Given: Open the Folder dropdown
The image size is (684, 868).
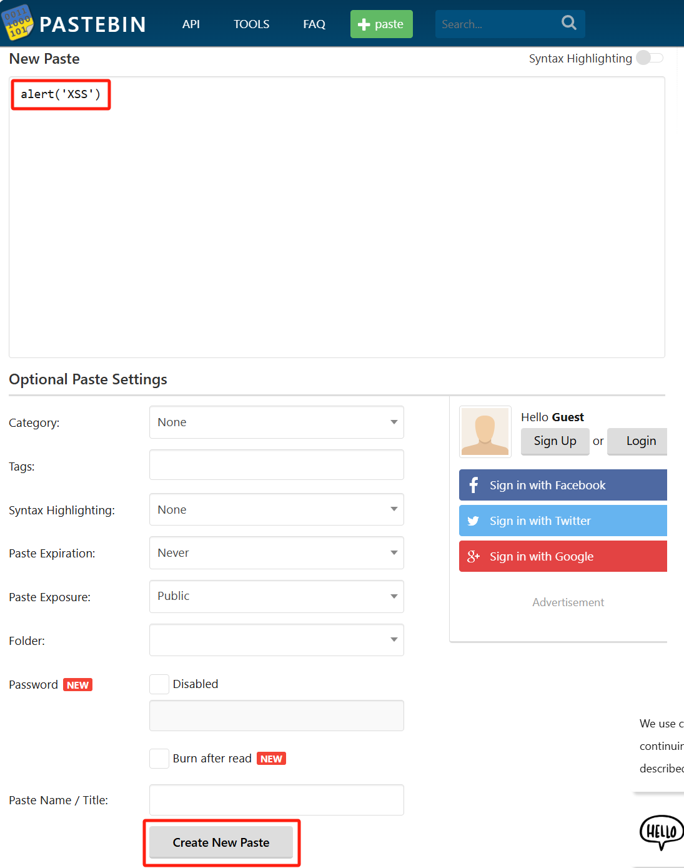Looking at the screenshot, I should (276, 640).
